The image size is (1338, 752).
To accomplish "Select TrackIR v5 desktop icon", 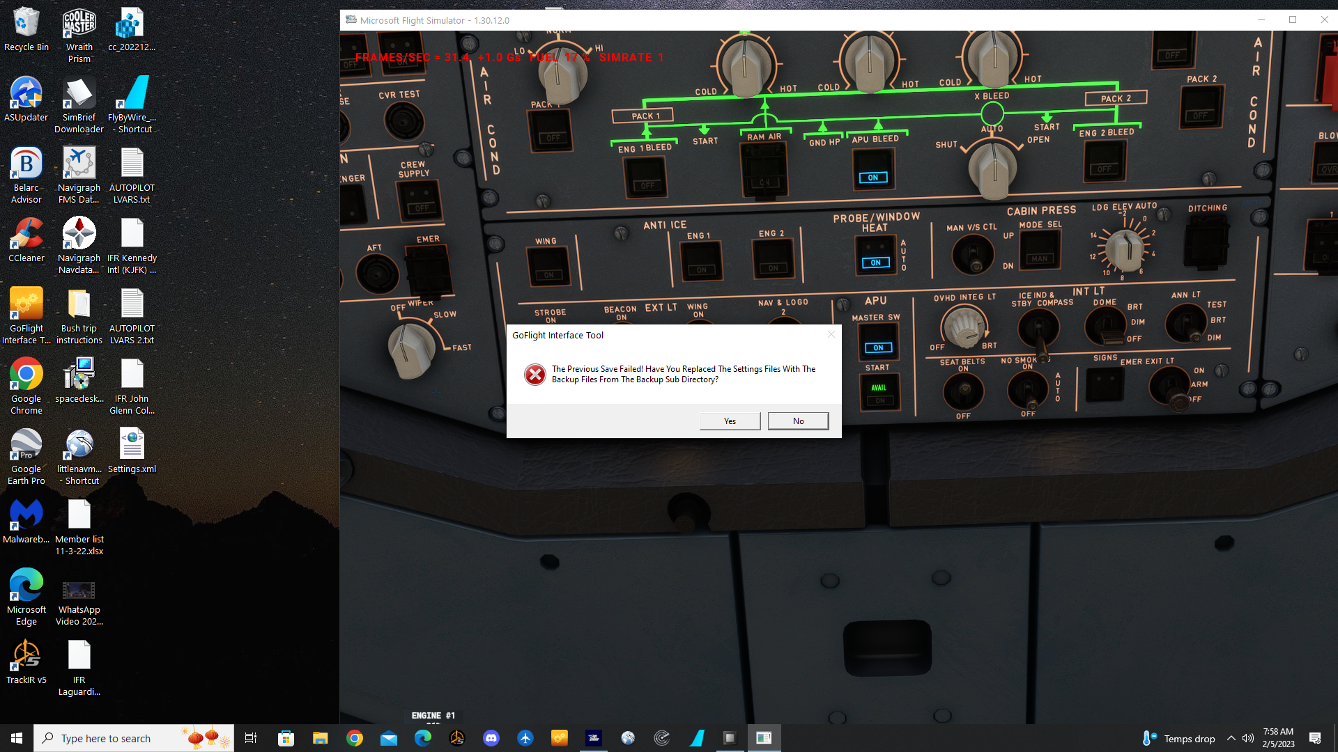I will [x=26, y=662].
